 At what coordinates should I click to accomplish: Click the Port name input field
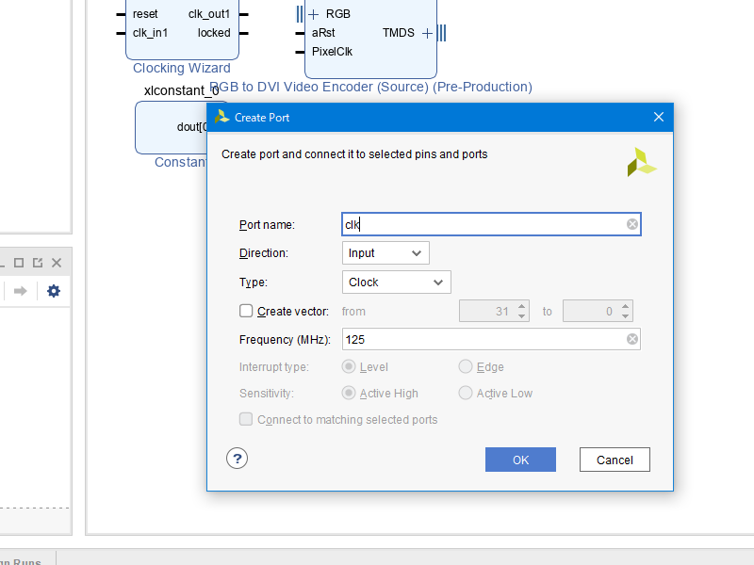point(481,224)
